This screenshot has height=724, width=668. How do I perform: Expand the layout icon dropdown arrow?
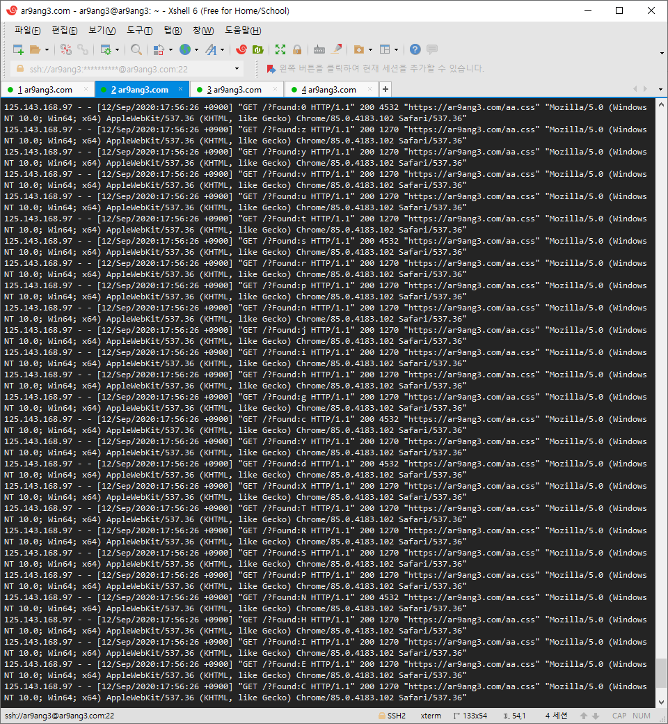(x=396, y=50)
